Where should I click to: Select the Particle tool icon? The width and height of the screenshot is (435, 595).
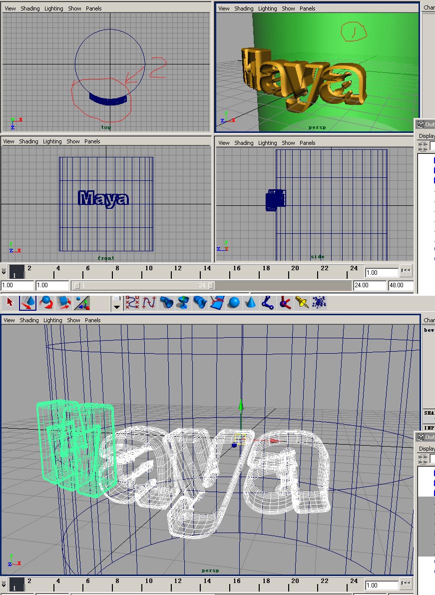tap(319, 303)
